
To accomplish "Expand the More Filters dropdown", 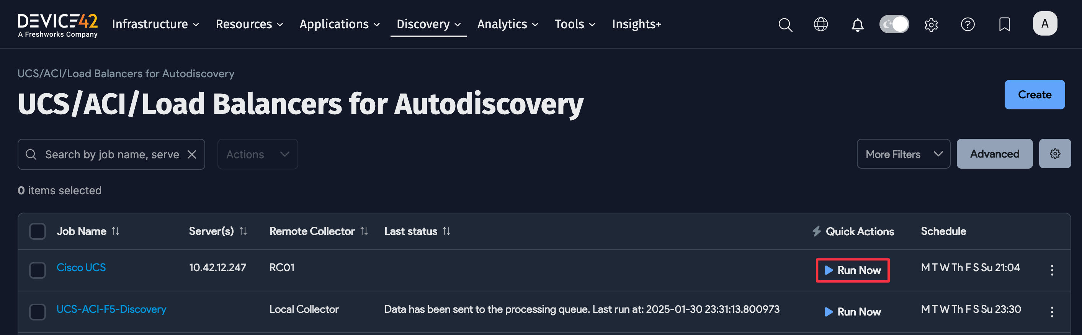I will pyautogui.click(x=903, y=154).
